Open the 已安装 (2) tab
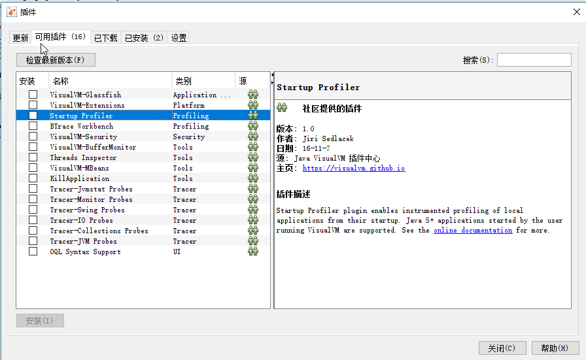Screen dimensions: 586x360 (x=144, y=38)
